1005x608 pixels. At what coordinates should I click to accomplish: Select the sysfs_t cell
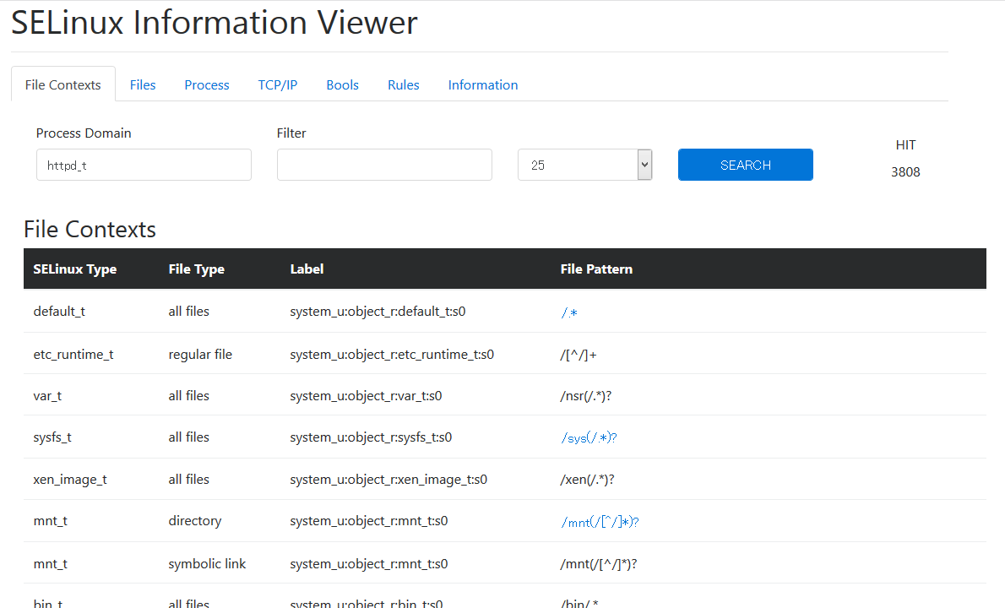pyautogui.click(x=52, y=437)
